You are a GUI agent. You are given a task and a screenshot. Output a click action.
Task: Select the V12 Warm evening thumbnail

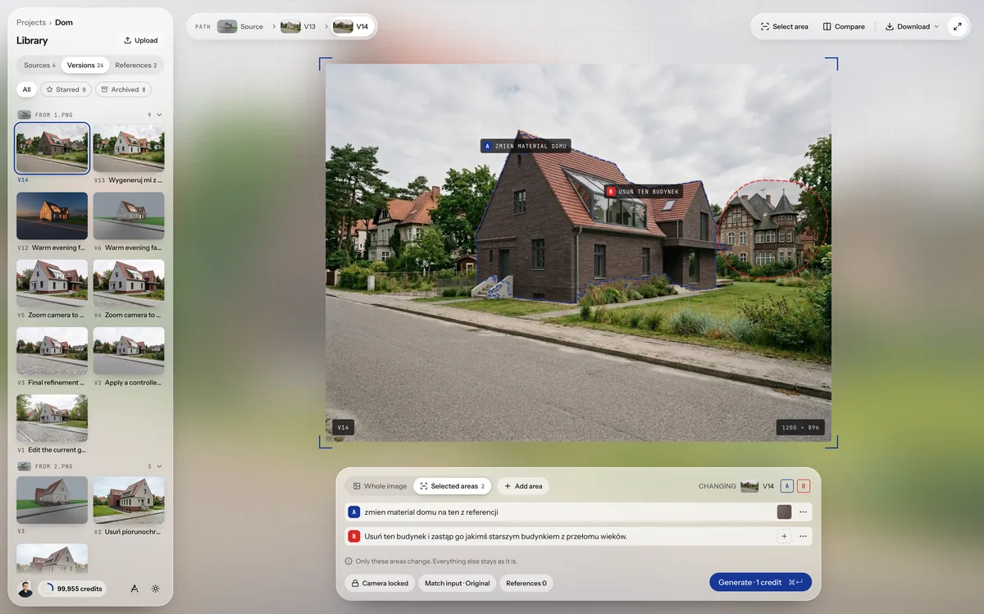point(52,216)
